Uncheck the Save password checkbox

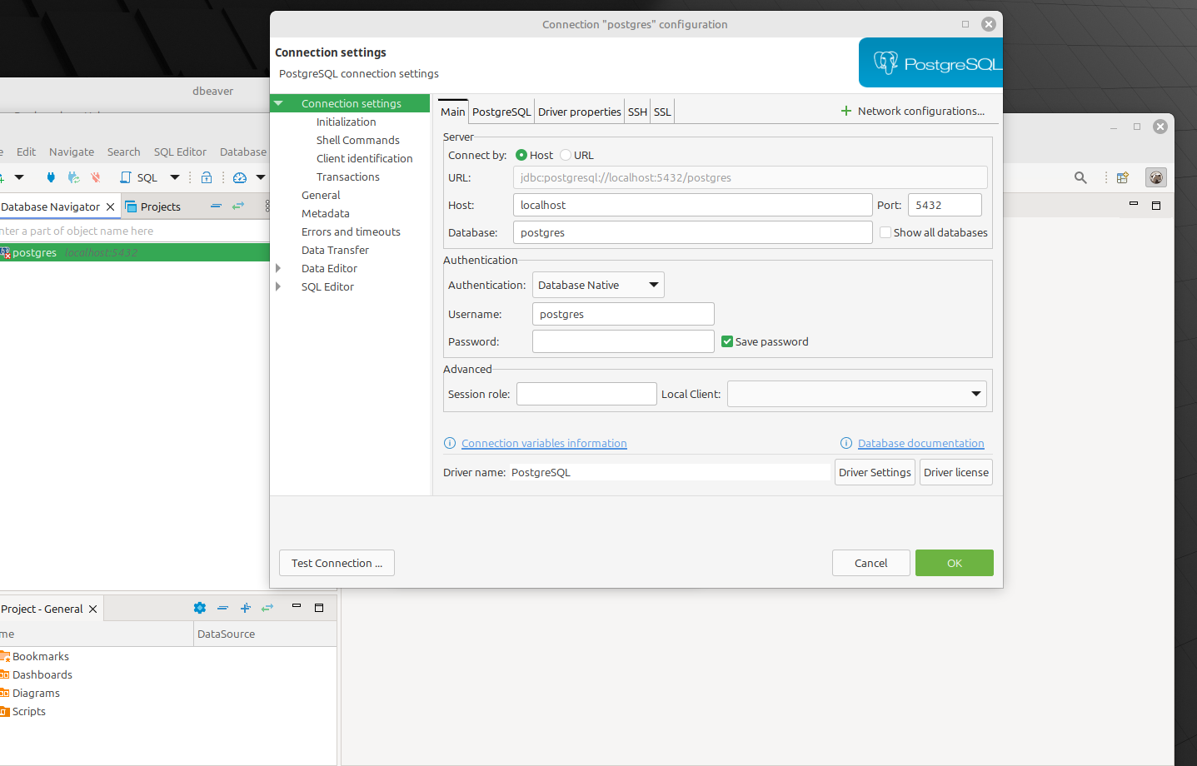[x=727, y=341]
